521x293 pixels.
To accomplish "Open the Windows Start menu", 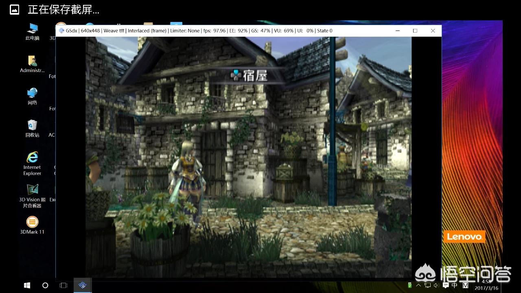I will [x=27, y=285].
